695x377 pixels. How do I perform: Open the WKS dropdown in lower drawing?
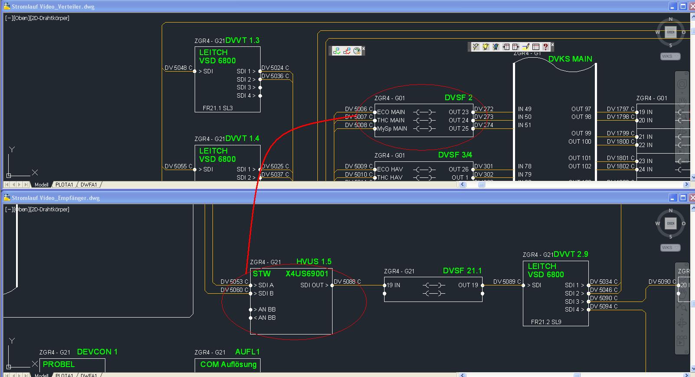coord(670,248)
